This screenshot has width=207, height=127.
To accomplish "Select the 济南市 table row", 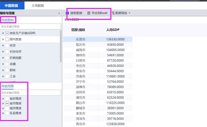I will click(98, 76).
